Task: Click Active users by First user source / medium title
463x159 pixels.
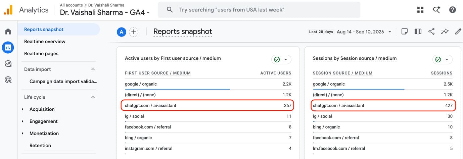Action: [173, 58]
